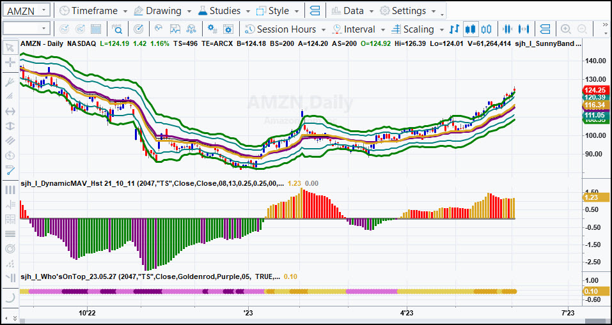The height and width of the screenshot is (325, 612).
Task: Click the AMZN - Daily NASDAQ title text
Action: coord(58,43)
